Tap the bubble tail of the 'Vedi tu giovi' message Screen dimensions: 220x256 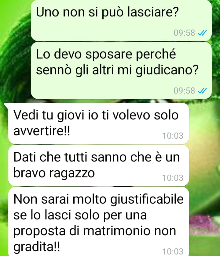[x=6, y=105]
